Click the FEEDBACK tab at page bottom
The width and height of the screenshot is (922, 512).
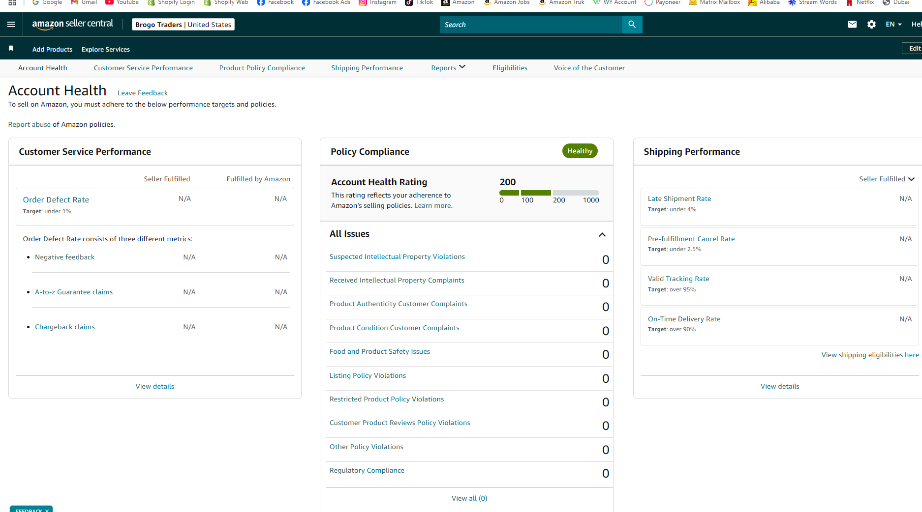(x=31, y=510)
